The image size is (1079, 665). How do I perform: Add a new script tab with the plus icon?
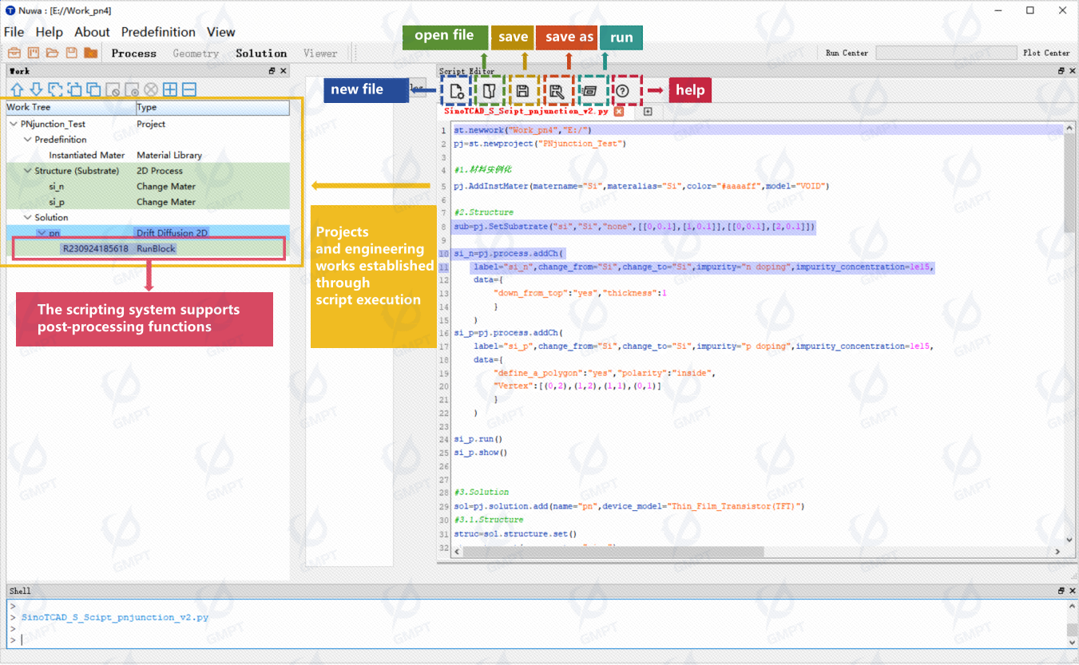click(x=648, y=112)
